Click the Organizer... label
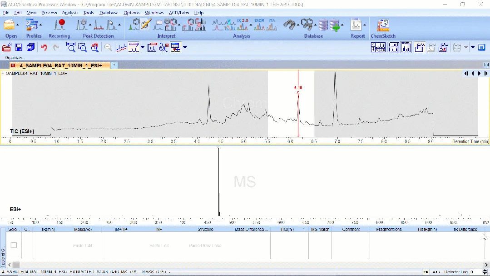 click(15, 58)
